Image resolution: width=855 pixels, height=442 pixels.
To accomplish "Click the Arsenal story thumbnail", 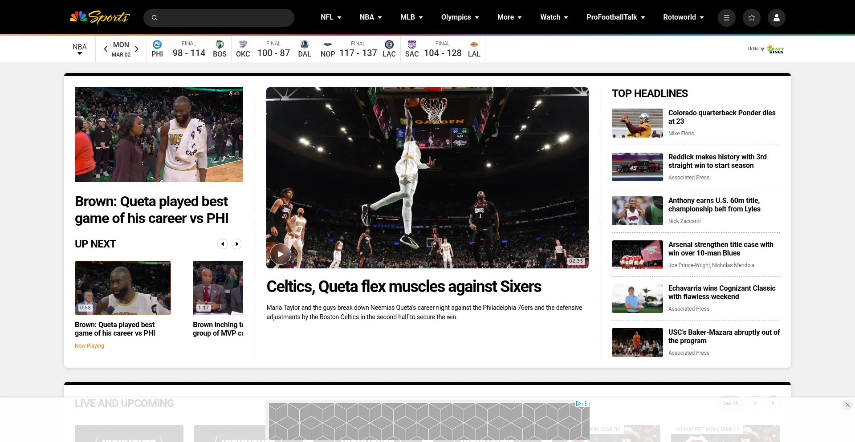I will tap(637, 255).
